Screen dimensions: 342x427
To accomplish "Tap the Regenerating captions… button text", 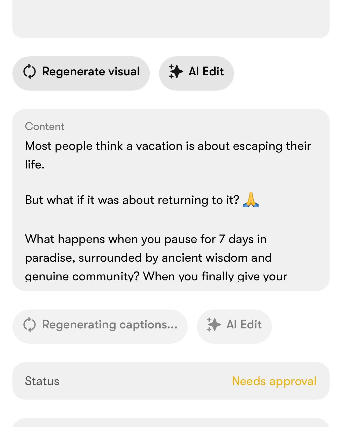I will [x=110, y=325].
